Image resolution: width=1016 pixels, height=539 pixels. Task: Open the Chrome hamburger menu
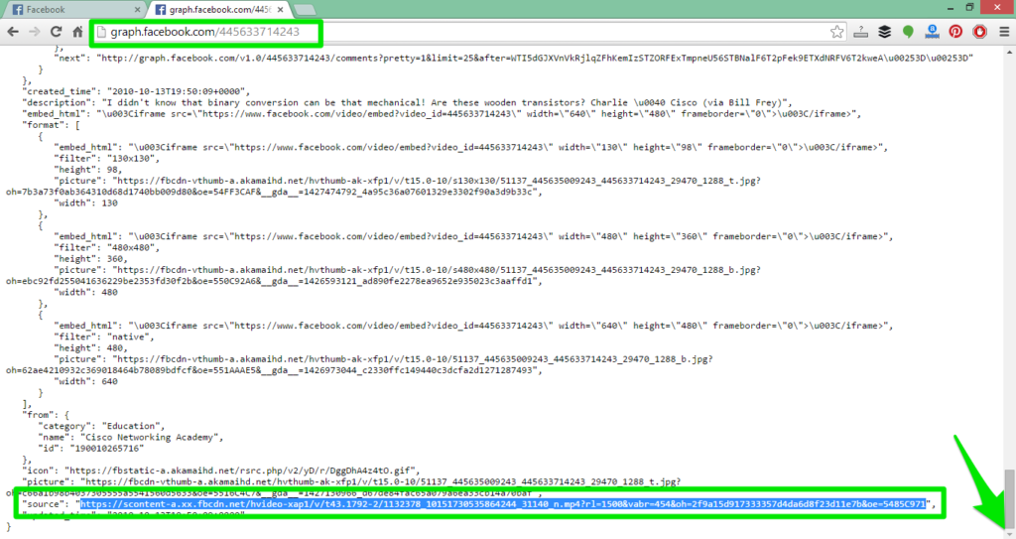(x=1004, y=32)
